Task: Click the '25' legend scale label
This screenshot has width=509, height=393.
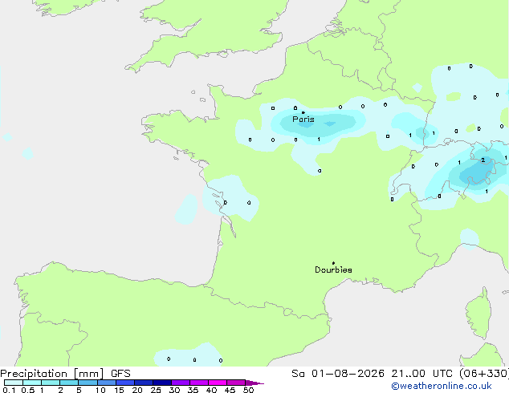Action: (156, 390)
